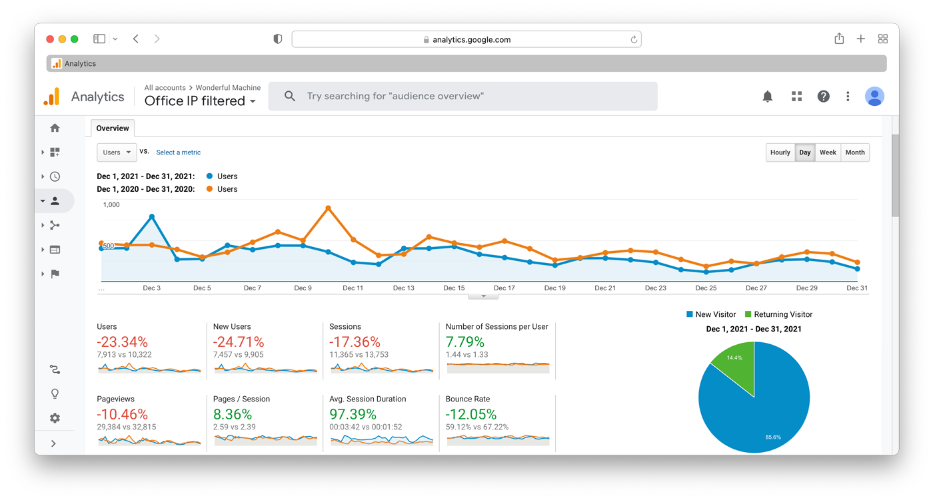Click the notifications bell icon
The width and height of the screenshot is (933, 500).
click(x=767, y=97)
